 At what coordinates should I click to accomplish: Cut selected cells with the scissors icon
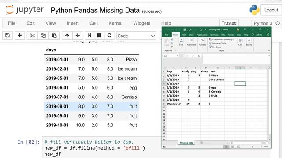[32, 36]
